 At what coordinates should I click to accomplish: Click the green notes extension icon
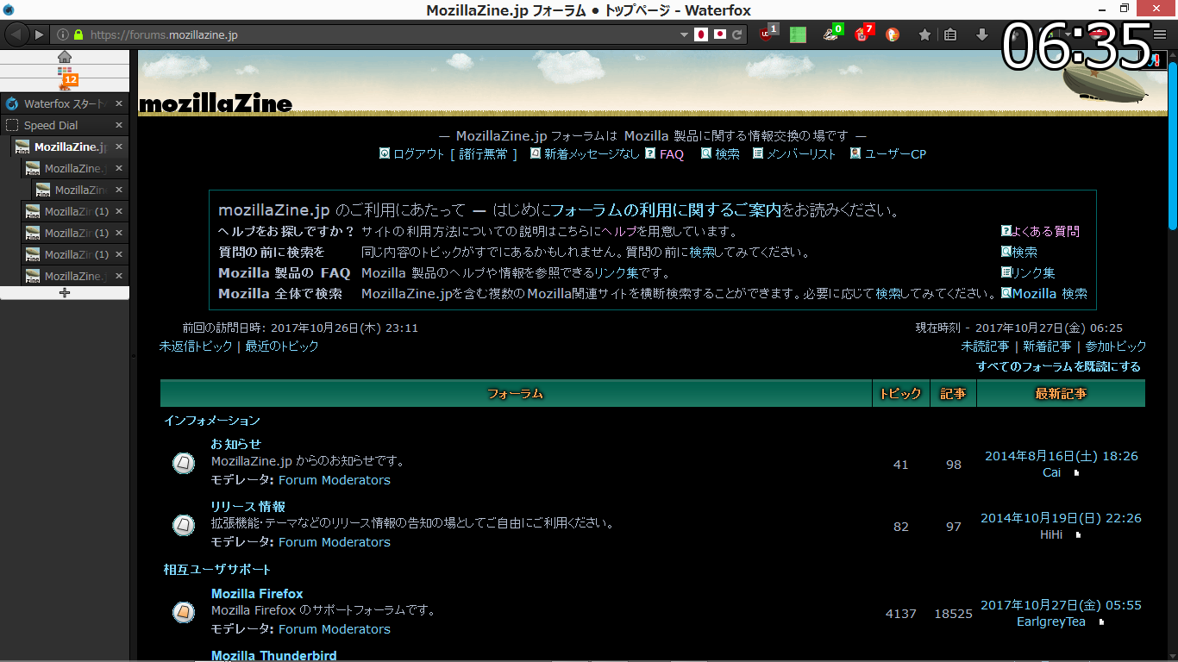pyautogui.click(x=798, y=34)
